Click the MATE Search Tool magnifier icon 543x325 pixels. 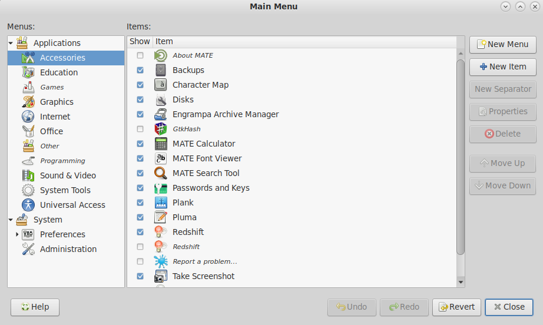click(161, 173)
